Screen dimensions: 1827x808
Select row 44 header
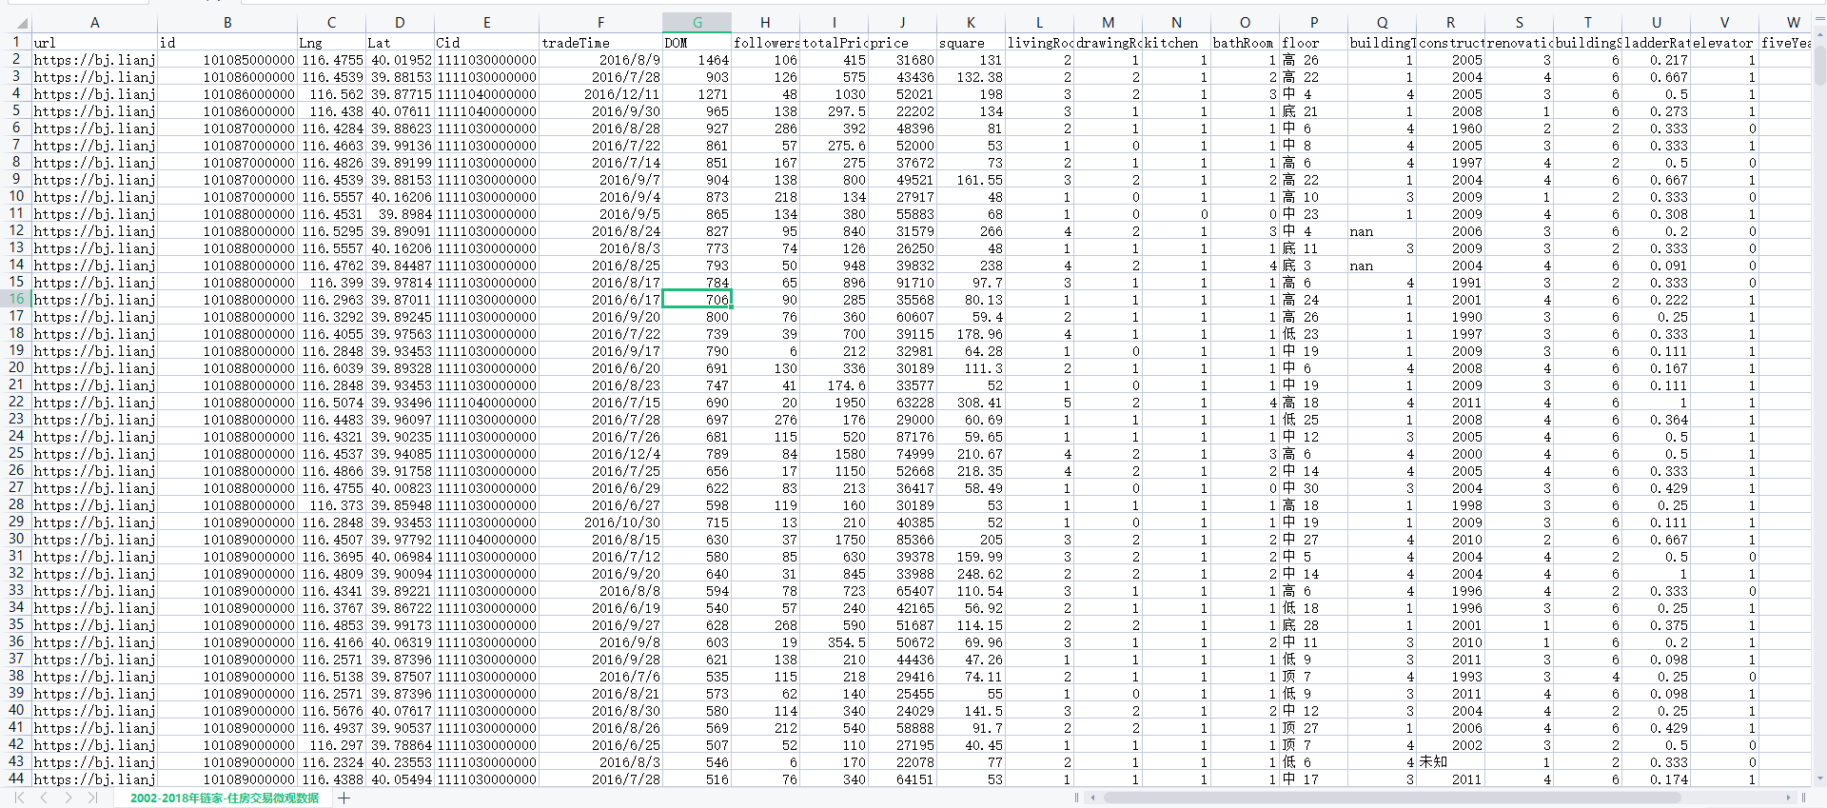[16, 778]
